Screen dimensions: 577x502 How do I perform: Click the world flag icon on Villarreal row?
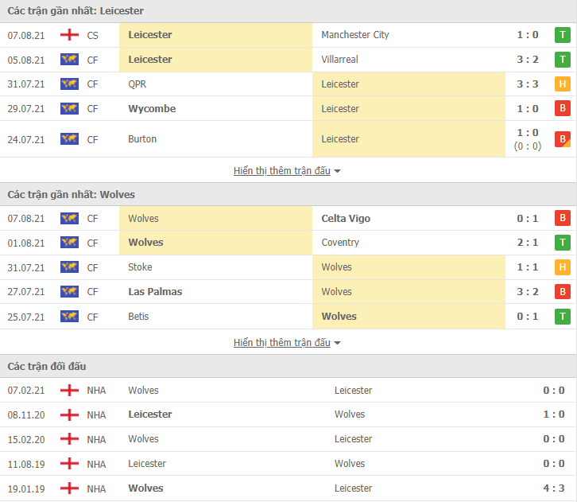pos(69,60)
